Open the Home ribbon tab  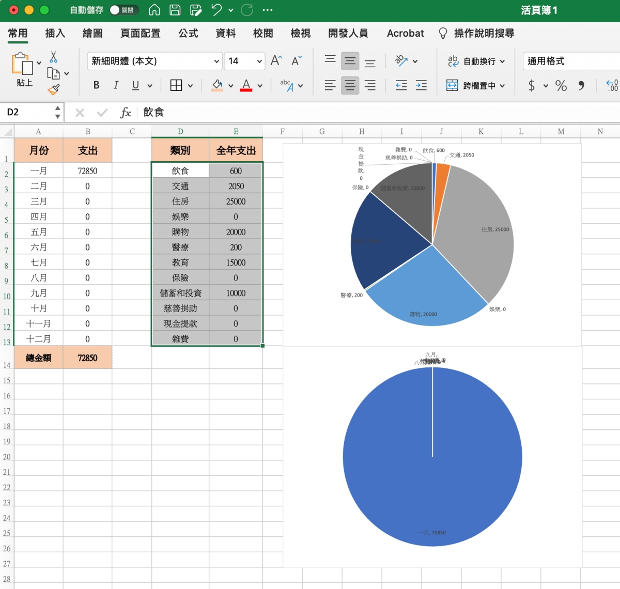(18, 33)
